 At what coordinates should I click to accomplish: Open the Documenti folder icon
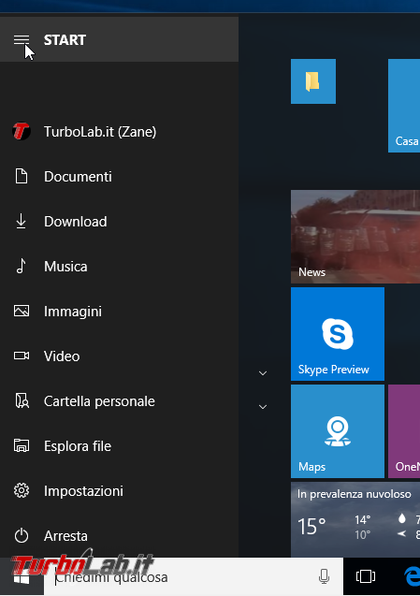pos(22,176)
